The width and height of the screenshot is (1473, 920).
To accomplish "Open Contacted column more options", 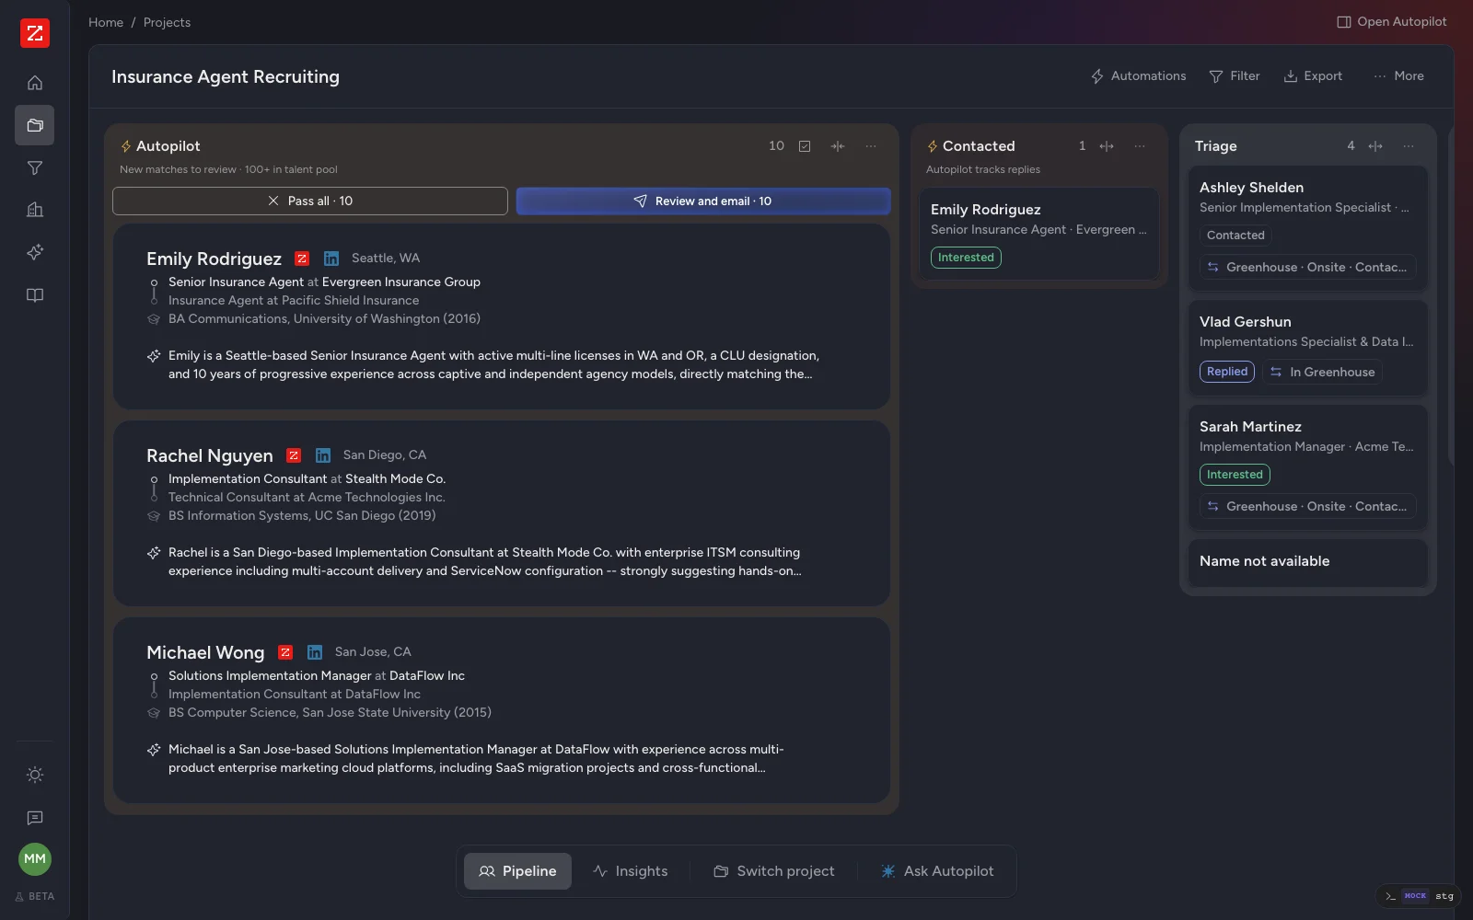I will tap(1140, 146).
